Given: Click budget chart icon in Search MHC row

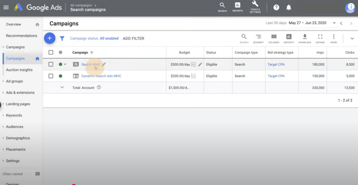Looking at the screenshot, I should click(193, 64).
